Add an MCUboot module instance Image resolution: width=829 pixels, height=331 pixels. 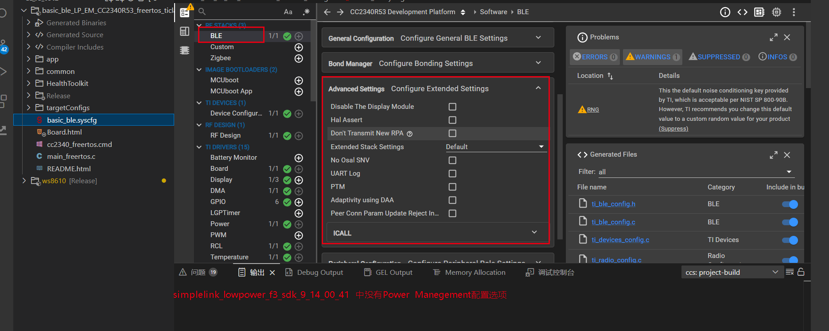click(299, 81)
